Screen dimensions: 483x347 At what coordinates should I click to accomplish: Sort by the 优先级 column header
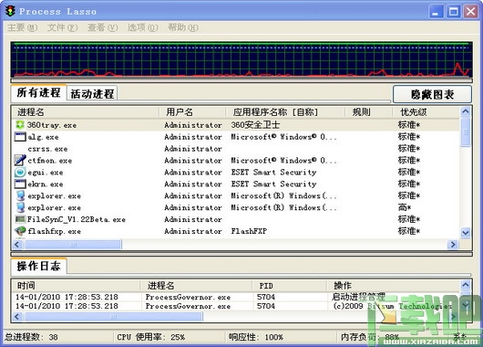point(426,112)
